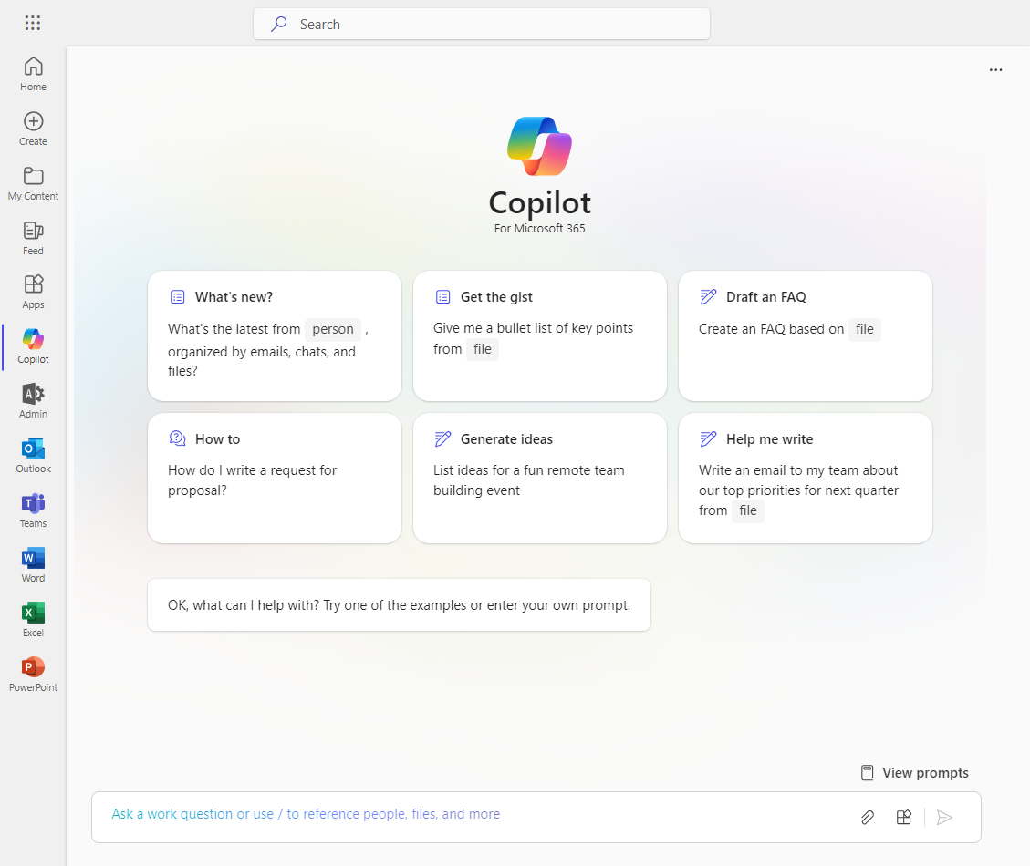Open the plugins icon beside the message box
The height and width of the screenshot is (866, 1030).
coord(903,817)
